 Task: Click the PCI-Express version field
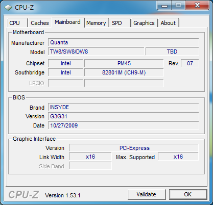pyautogui.click(x=134, y=148)
